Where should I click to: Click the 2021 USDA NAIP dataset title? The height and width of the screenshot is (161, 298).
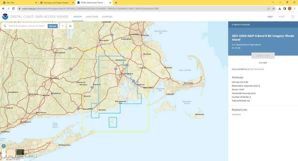click(263, 38)
